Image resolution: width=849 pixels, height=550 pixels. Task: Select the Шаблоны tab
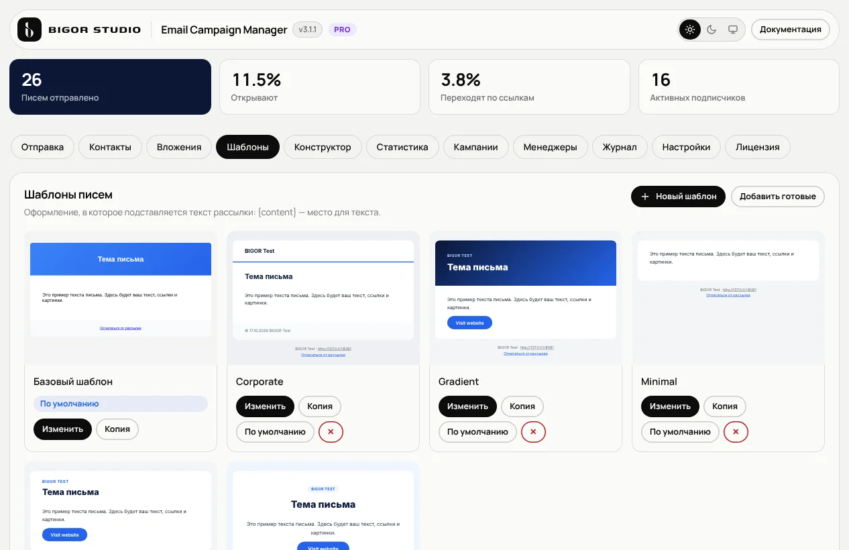click(247, 147)
